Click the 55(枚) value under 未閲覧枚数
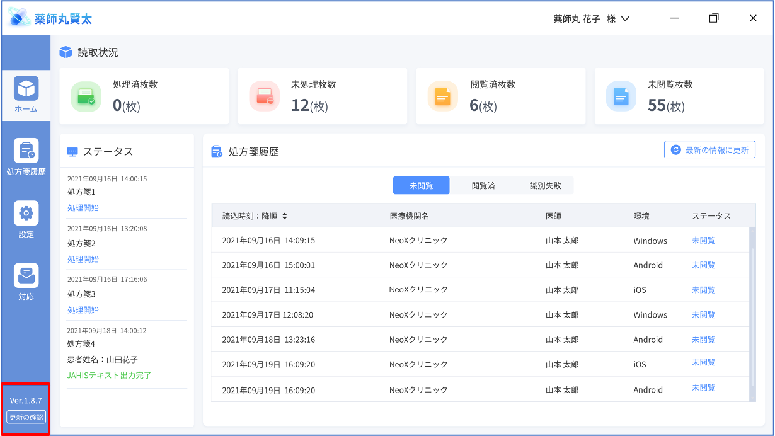The width and height of the screenshot is (775, 436). pyautogui.click(x=666, y=105)
